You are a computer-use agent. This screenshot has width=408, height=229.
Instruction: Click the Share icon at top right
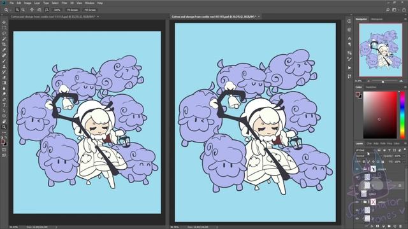(404, 10)
